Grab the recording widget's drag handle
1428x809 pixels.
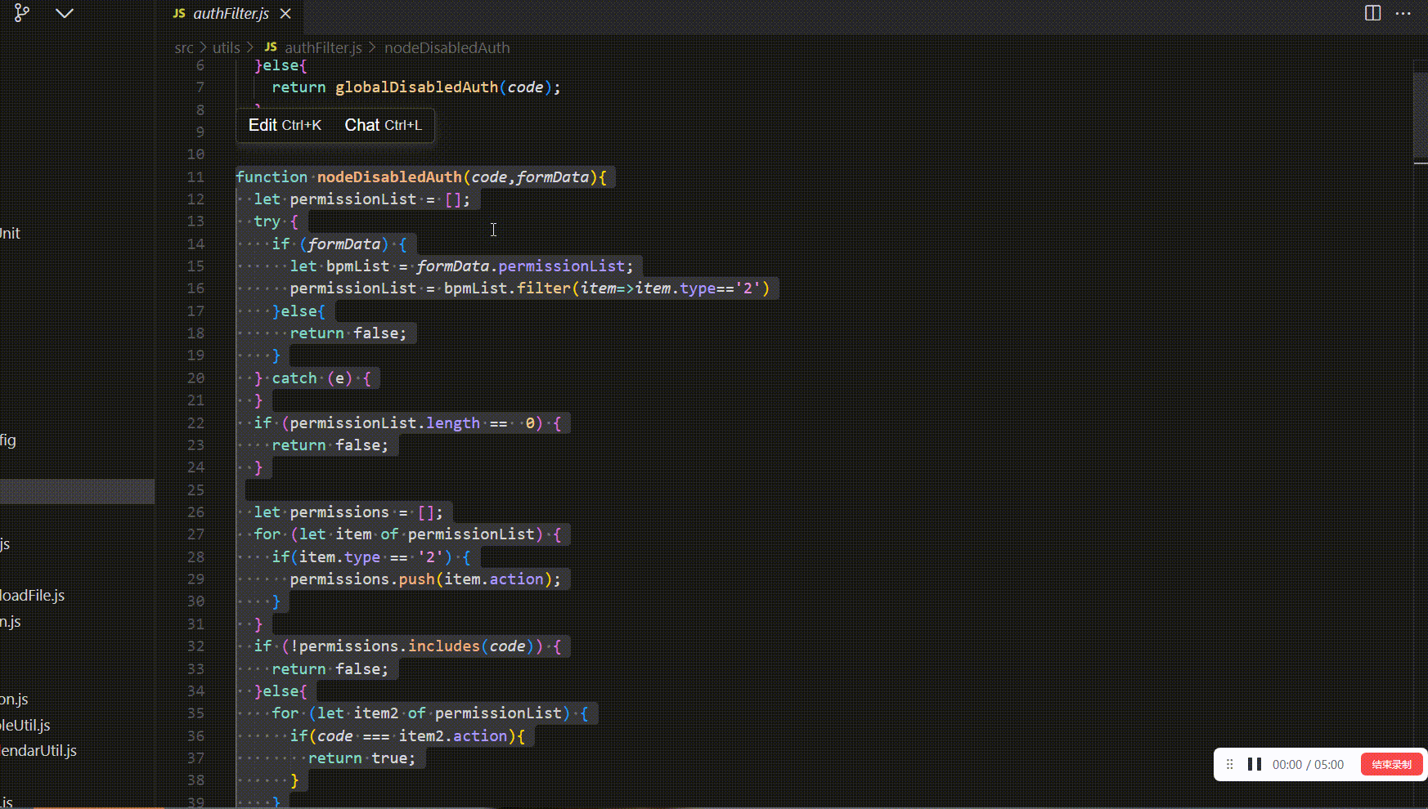click(1230, 764)
